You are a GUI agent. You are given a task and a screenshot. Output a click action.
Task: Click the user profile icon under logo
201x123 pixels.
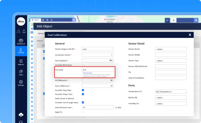click(19, 31)
